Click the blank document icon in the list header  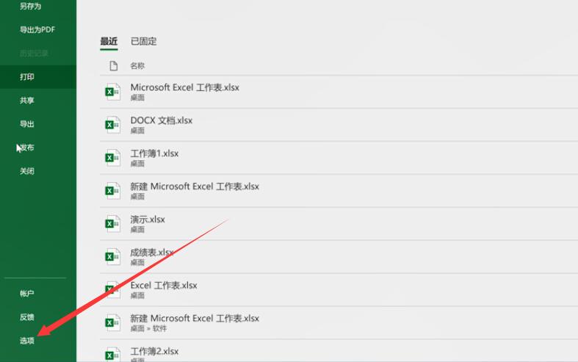(114, 65)
